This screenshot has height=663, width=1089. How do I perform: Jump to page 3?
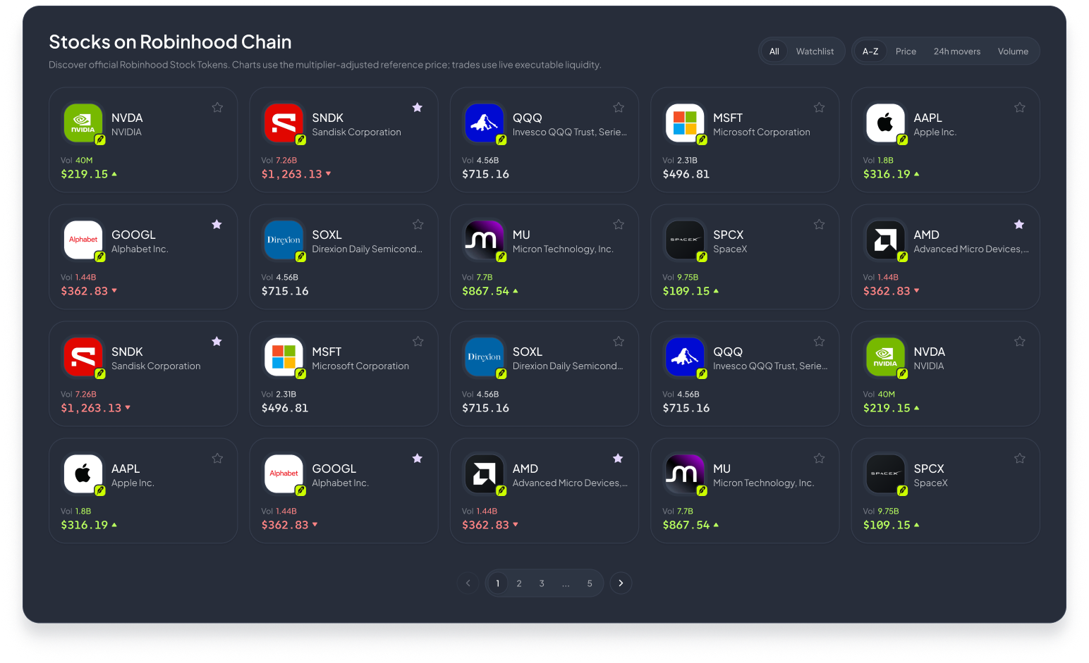pos(542,583)
